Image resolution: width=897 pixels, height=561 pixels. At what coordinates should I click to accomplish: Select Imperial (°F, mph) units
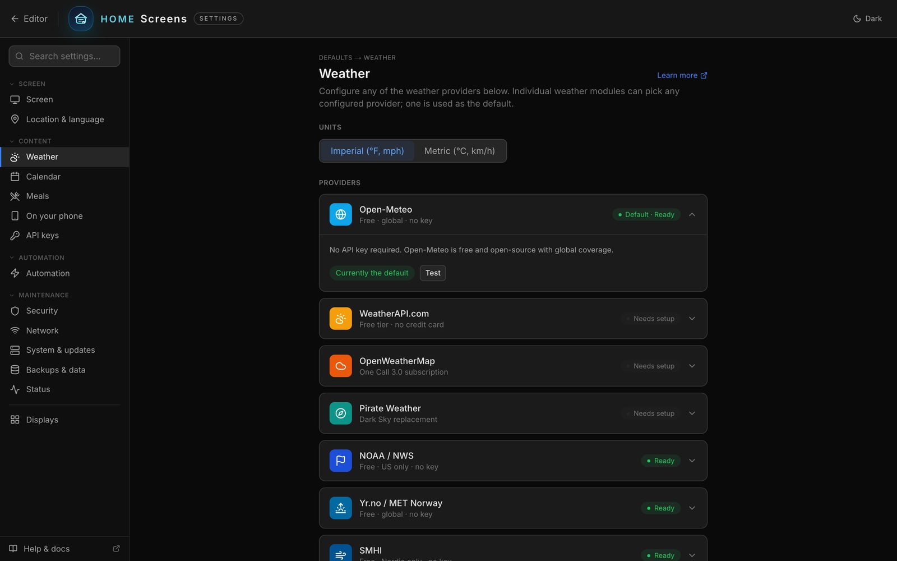point(367,151)
